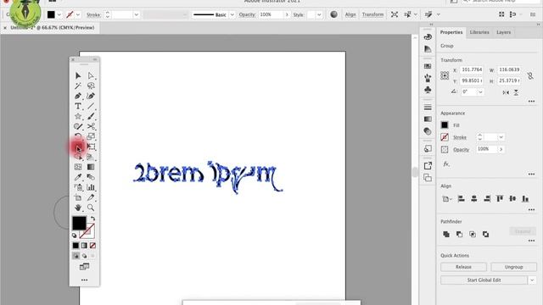Flip selection along horizontal axis
543x305 pixels.
[x=506, y=92]
